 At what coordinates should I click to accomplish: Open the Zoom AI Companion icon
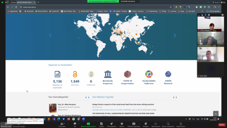tap(112, 124)
